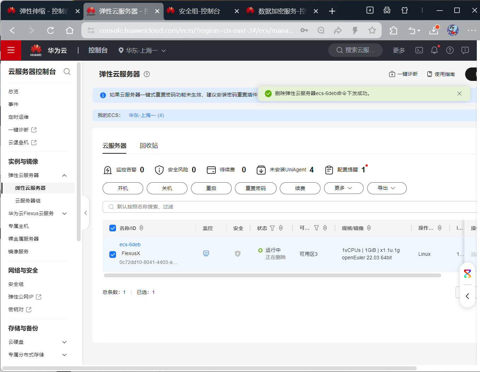Open CloudShell terminal icon in header
The height and width of the screenshot is (372, 480).
point(419,50)
